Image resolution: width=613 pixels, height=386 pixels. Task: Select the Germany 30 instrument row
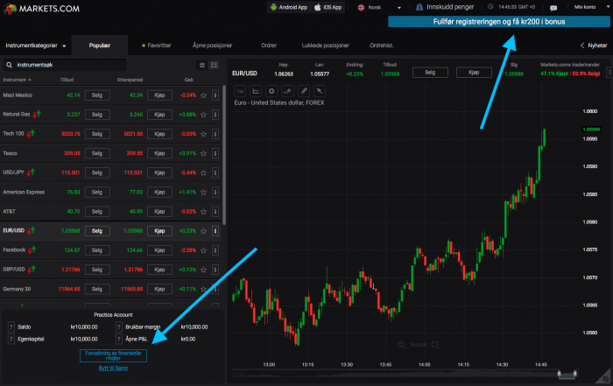[x=110, y=289]
